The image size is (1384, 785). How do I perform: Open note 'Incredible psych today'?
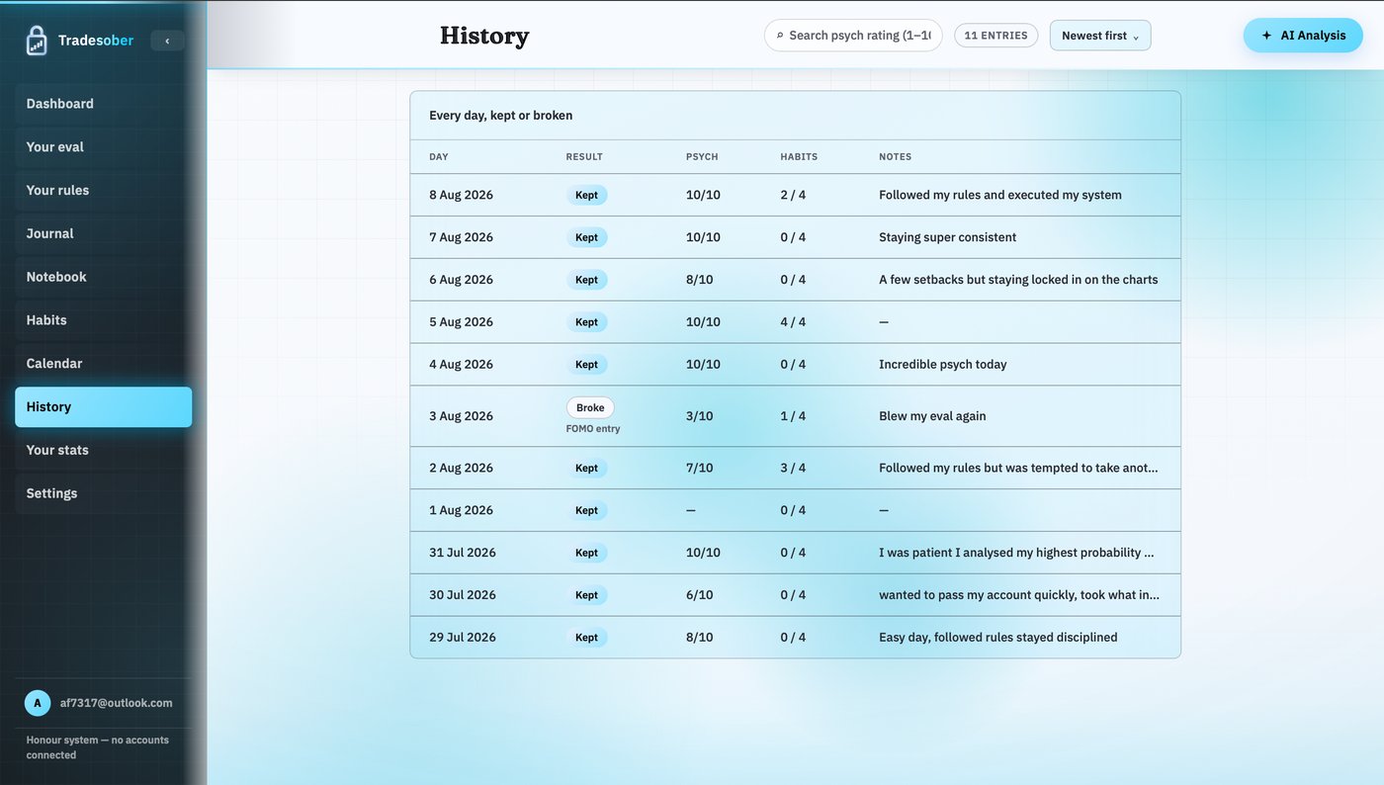click(943, 365)
